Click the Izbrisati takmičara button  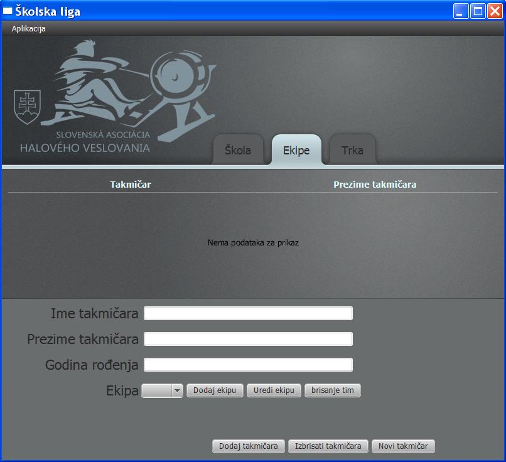point(328,446)
